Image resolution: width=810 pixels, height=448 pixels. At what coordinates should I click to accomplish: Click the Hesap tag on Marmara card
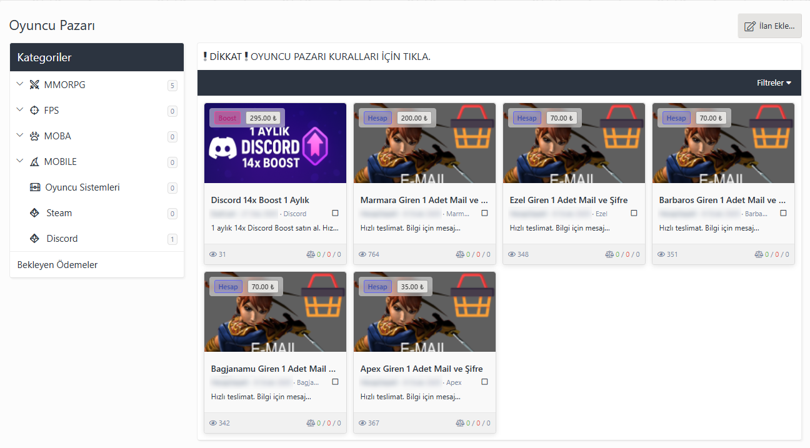[377, 118]
